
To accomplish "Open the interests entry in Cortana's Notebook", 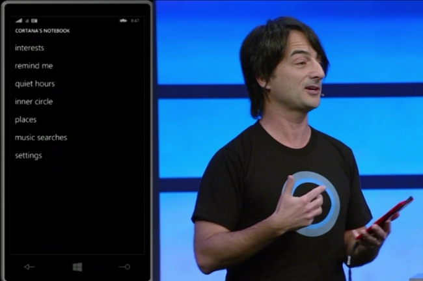I will pyautogui.click(x=29, y=47).
